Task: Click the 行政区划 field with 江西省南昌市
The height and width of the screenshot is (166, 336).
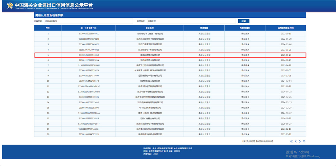Action: pos(88,21)
